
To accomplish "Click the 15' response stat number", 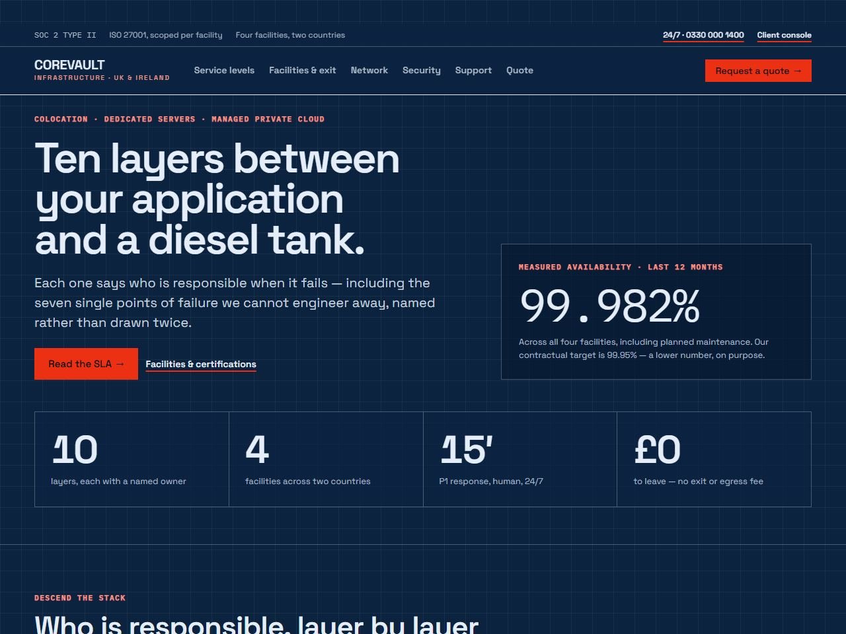I will click(466, 450).
